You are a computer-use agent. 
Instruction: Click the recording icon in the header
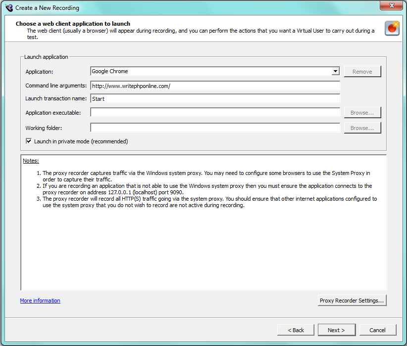392,28
